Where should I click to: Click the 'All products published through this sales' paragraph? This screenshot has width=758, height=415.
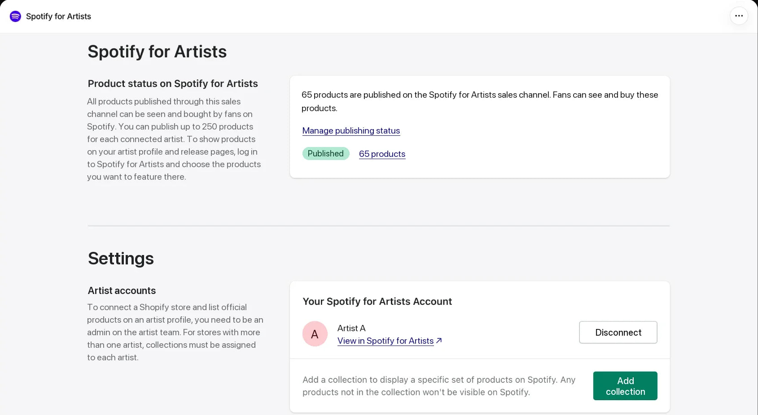pyautogui.click(x=174, y=139)
